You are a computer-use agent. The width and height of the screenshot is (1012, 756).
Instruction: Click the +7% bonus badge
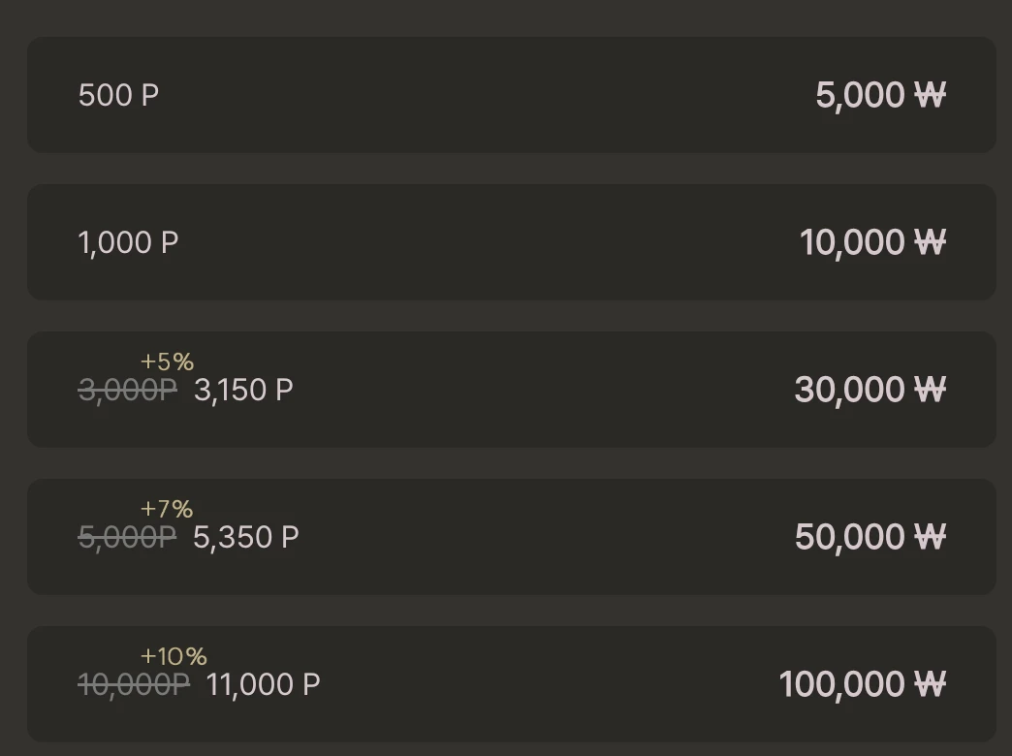tap(167, 509)
